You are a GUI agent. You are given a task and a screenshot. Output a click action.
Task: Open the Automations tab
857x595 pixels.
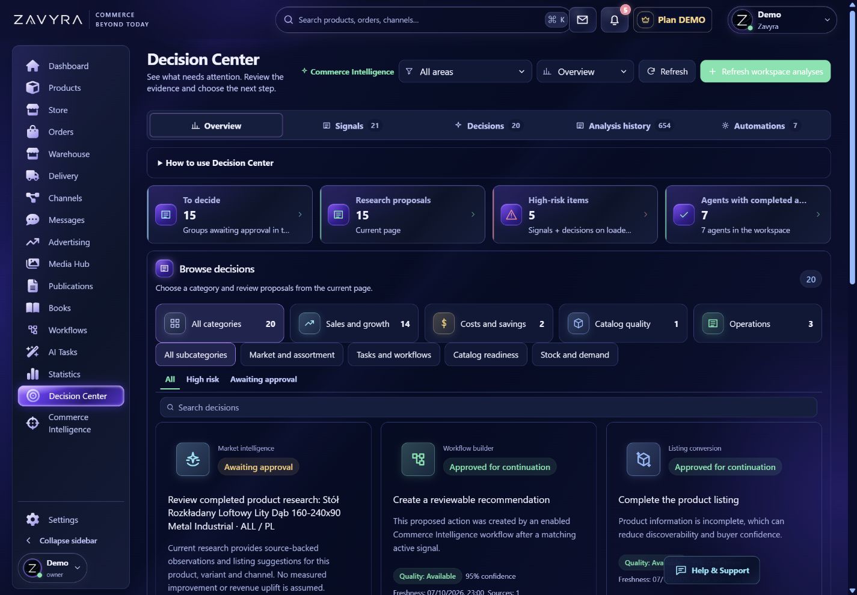click(x=760, y=126)
